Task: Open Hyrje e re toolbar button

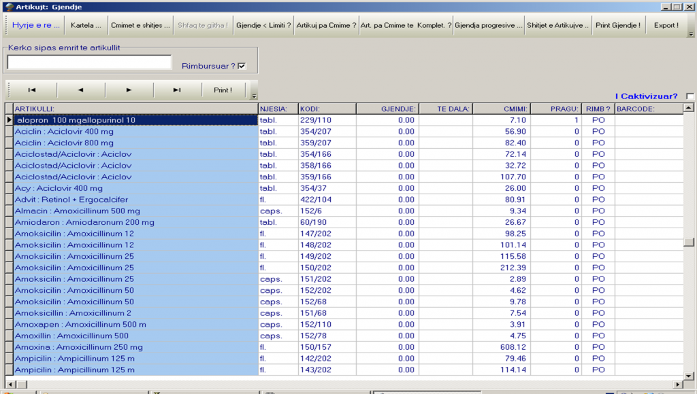Action: pyautogui.click(x=35, y=25)
